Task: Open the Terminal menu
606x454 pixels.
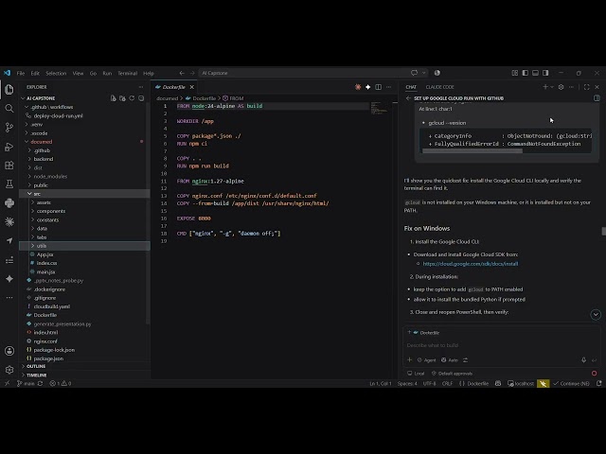Action: (127, 73)
